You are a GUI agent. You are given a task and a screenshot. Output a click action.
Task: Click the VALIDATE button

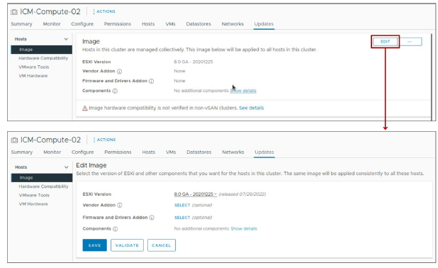pos(127,245)
